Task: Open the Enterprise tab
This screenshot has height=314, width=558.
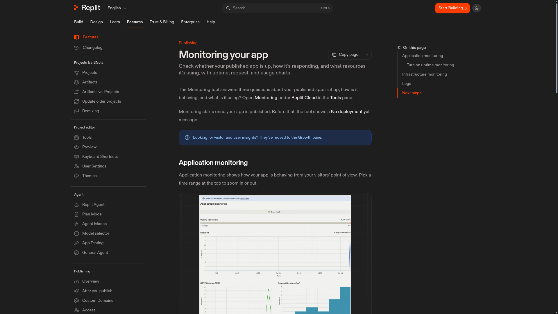Action: [190, 22]
